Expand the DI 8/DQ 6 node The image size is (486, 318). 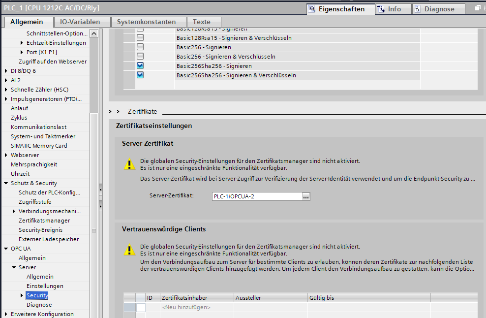(6, 71)
